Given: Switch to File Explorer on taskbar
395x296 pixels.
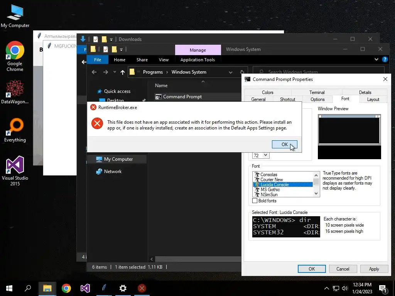Looking at the screenshot, I should click(x=47, y=288).
